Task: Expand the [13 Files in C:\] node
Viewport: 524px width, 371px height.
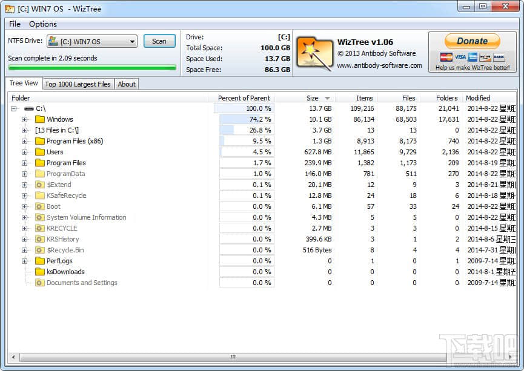Action: click(x=24, y=130)
